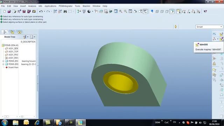The width and height of the screenshot is (224, 126).
Task: Enable shaded display mode
Action: pyautogui.click(x=172, y=12)
